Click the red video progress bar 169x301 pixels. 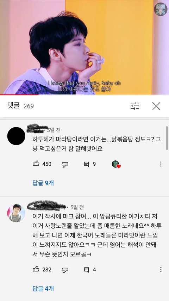19,94
